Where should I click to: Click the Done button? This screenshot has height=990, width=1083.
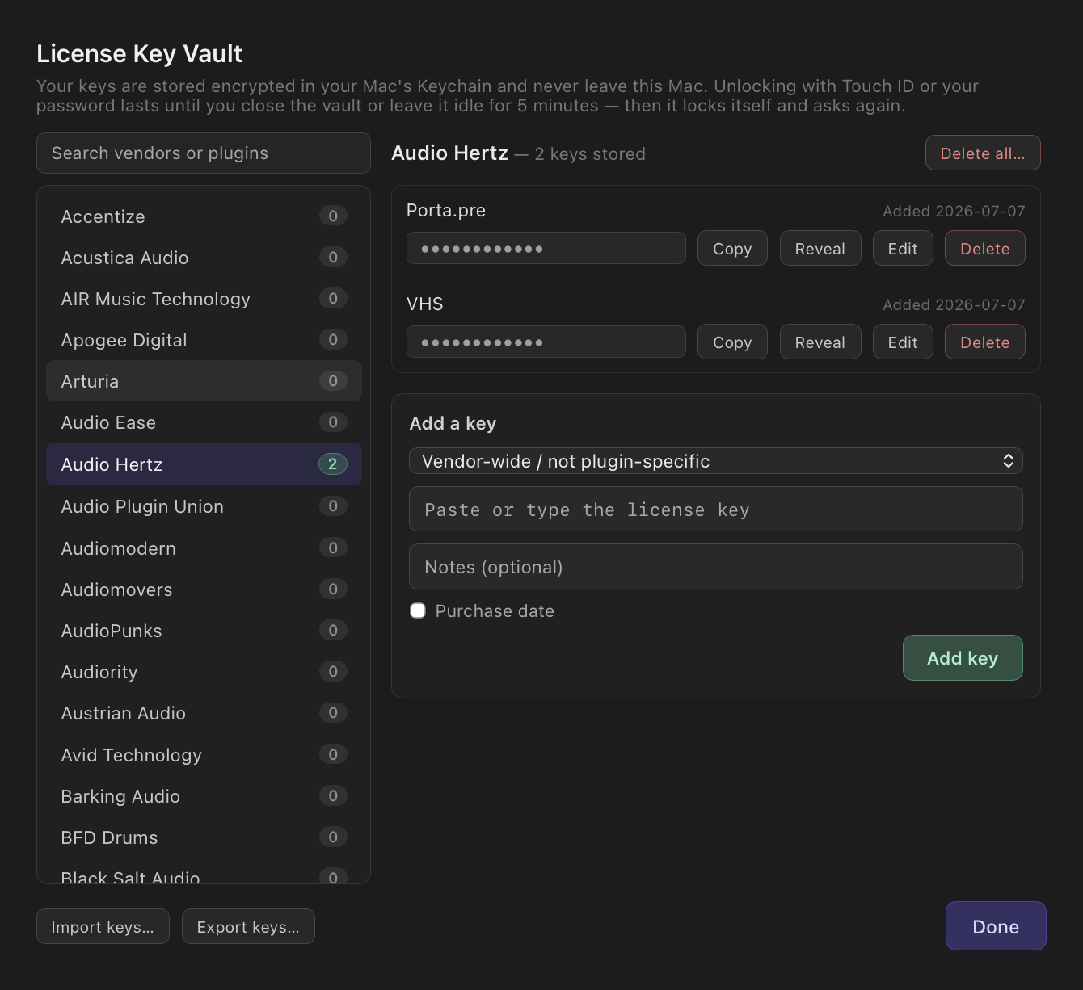pos(996,925)
